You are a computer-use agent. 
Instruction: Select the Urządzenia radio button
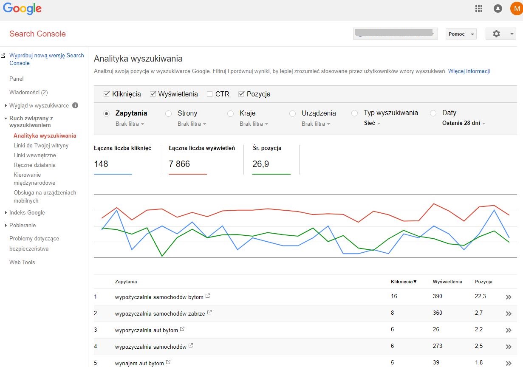293,113
